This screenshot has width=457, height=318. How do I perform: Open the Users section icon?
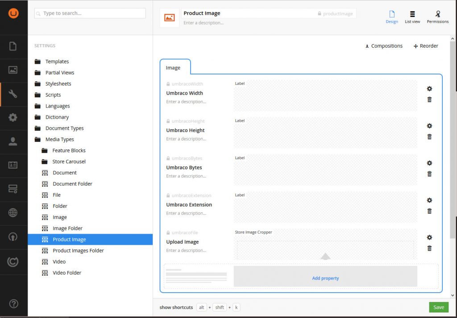coord(13,141)
